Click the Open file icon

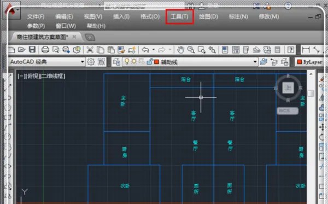(x=21, y=50)
